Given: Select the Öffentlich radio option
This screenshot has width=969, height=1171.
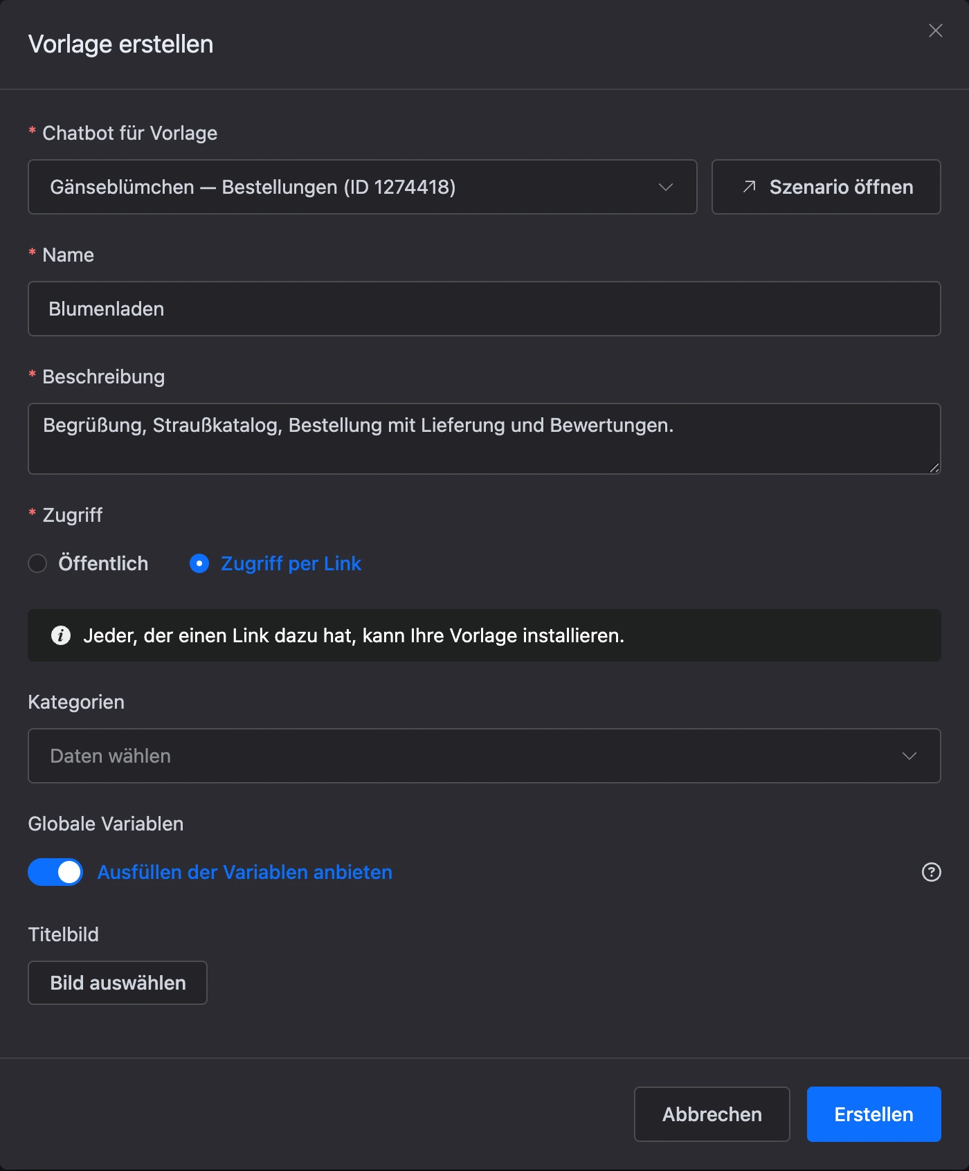Looking at the screenshot, I should 37,563.
